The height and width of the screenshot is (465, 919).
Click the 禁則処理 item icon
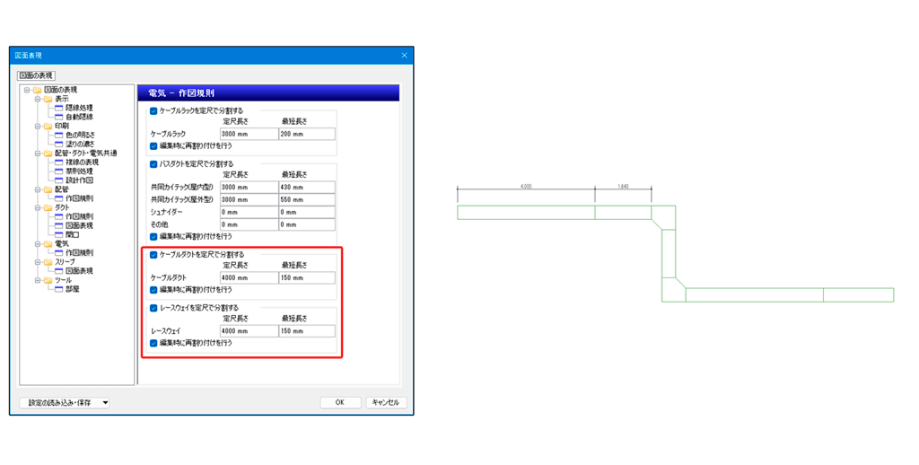point(58,171)
